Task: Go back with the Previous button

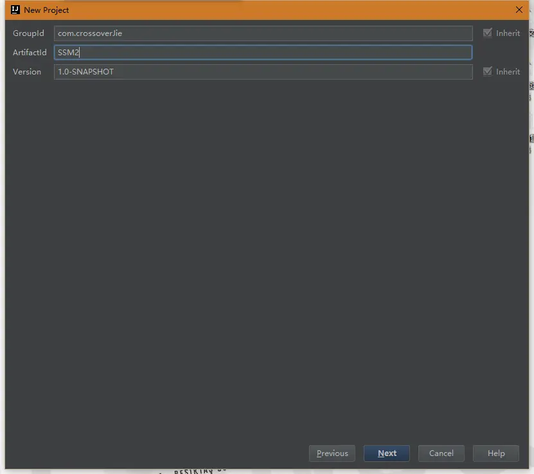Action: point(332,453)
